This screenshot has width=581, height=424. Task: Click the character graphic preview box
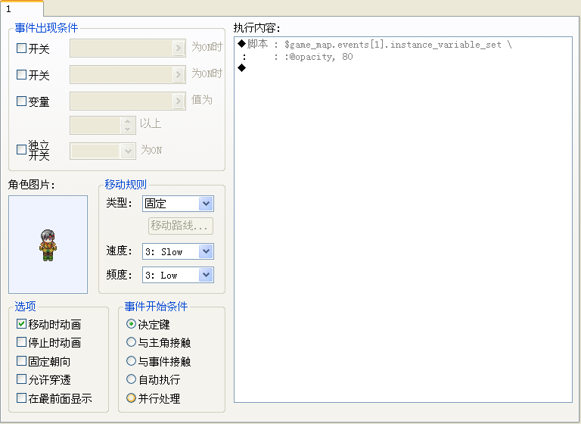click(x=48, y=245)
